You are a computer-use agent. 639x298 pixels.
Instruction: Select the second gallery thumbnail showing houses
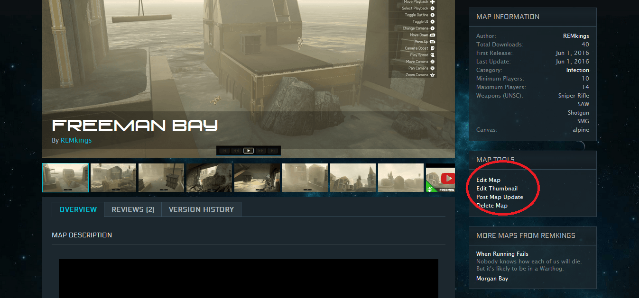(x=113, y=178)
